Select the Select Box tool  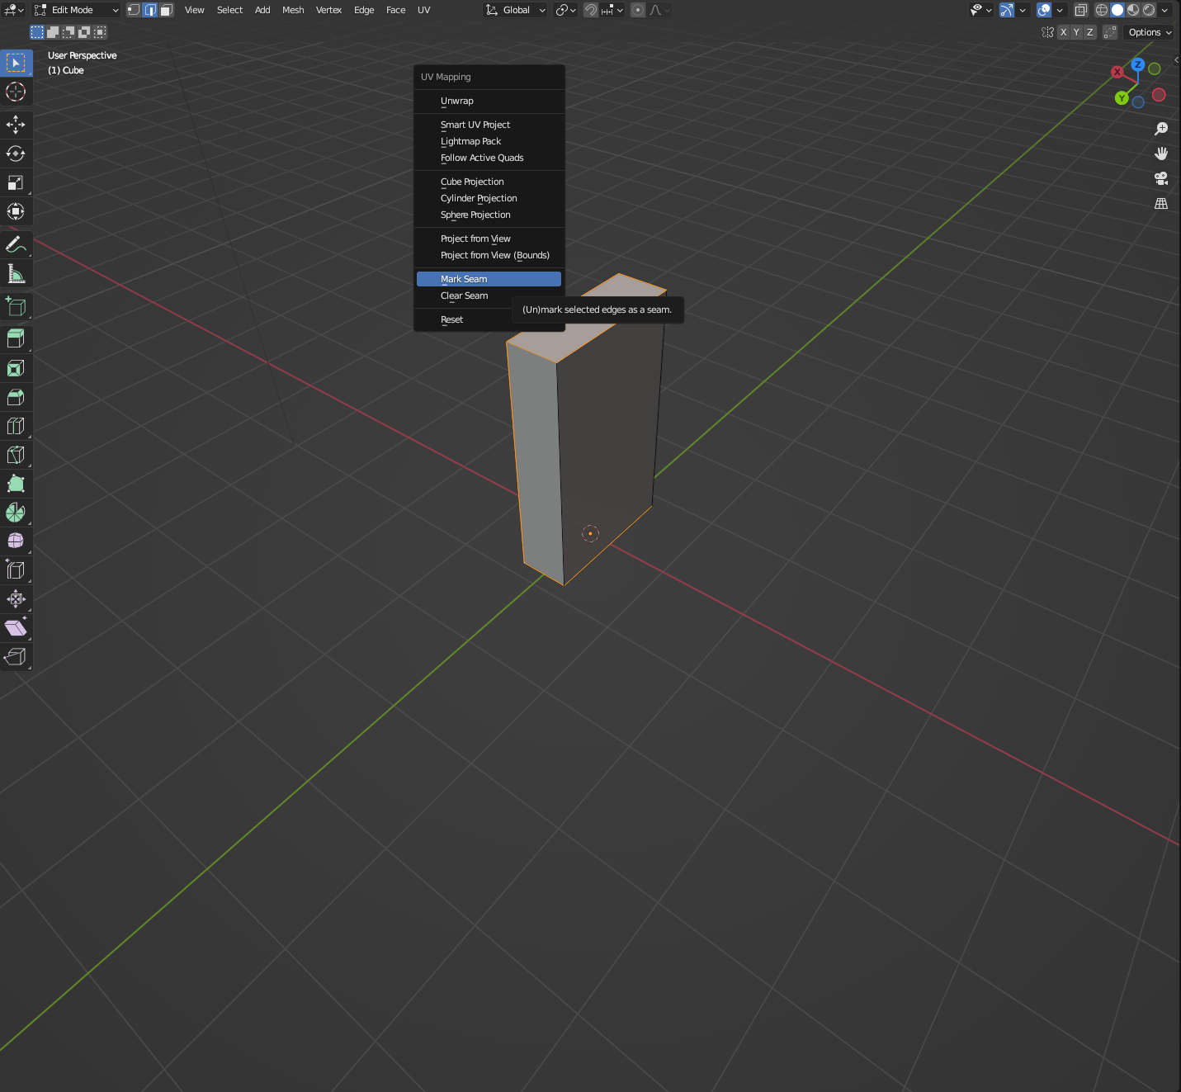click(x=16, y=63)
